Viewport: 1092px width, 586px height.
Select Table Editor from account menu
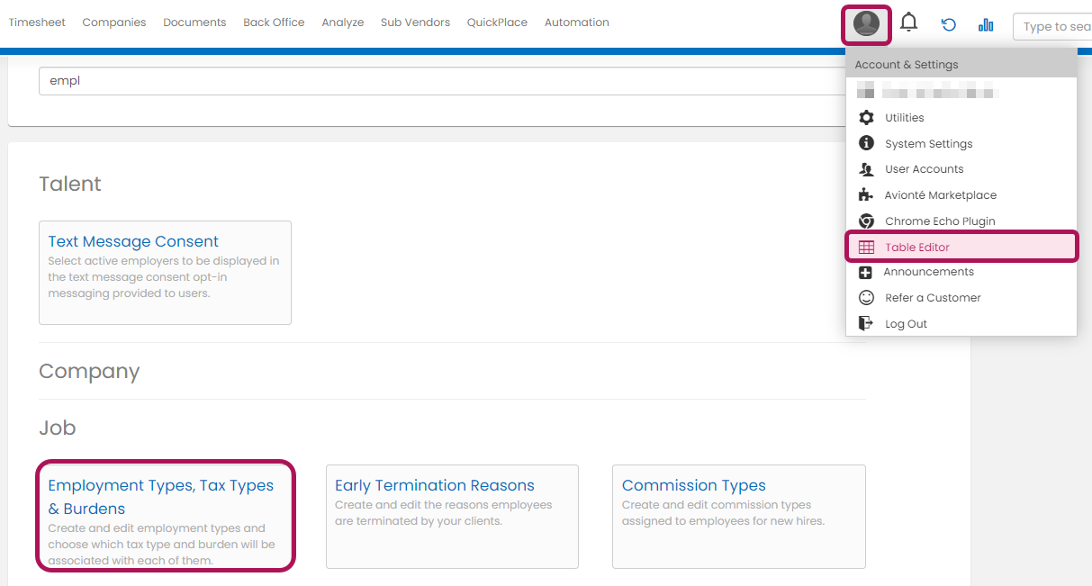coord(916,248)
